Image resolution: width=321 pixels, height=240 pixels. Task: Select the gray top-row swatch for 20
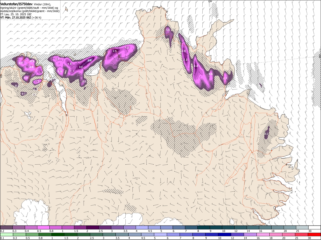pyautogui.click(x=290, y=227)
